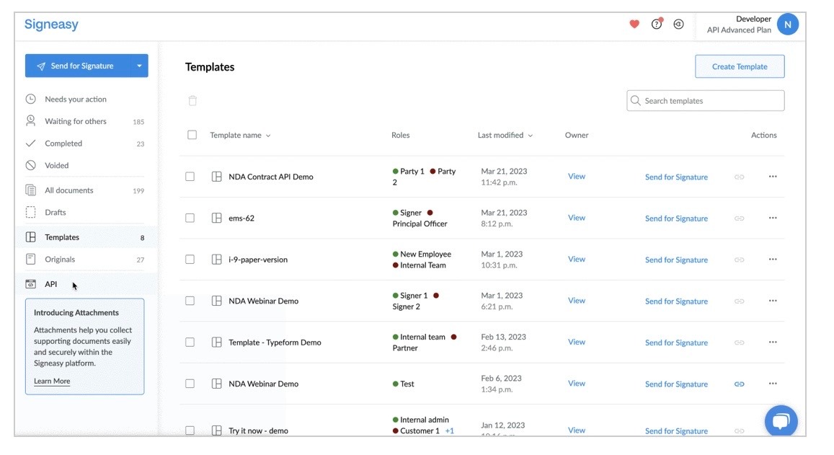Click the Search templates input field
Image resolution: width=834 pixels, height=455 pixels.
pos(705,100)
